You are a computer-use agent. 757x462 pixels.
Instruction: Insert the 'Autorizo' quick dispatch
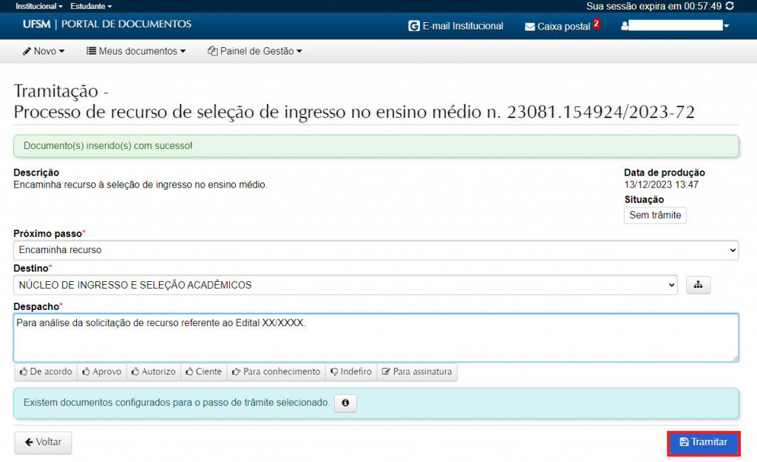[154, 372]
